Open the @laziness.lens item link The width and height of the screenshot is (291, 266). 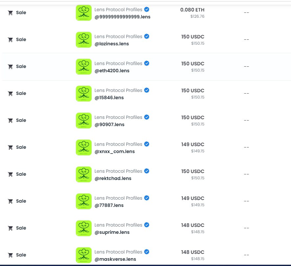(x=112, y=44)
